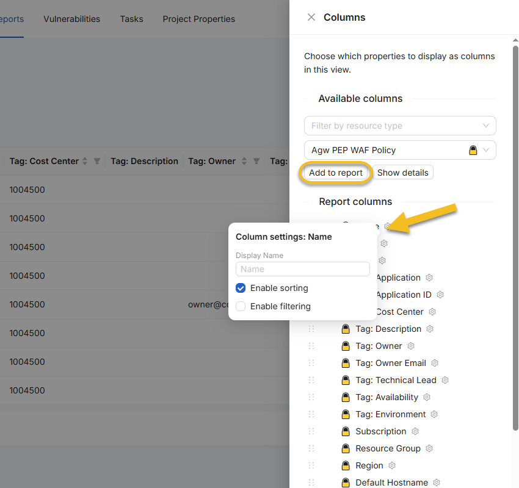The image size is (519, 488).
Task: Click lock icon beside Region
Action: (346, 465)
